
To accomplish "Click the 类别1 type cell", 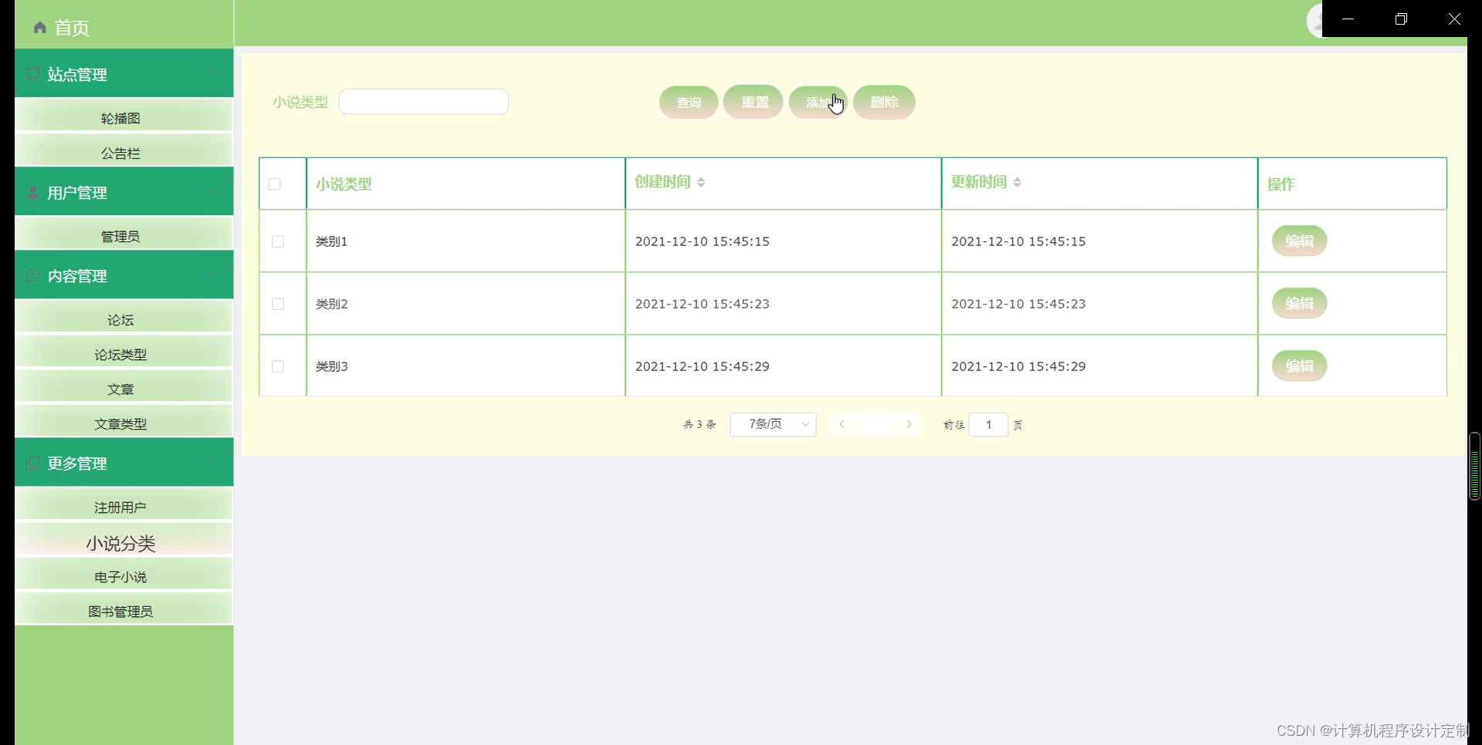I will point(465,241).
